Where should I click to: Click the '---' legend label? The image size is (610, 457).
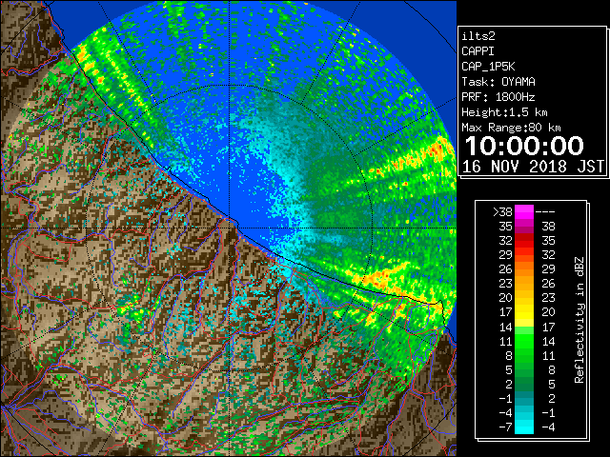pos(545,212)
